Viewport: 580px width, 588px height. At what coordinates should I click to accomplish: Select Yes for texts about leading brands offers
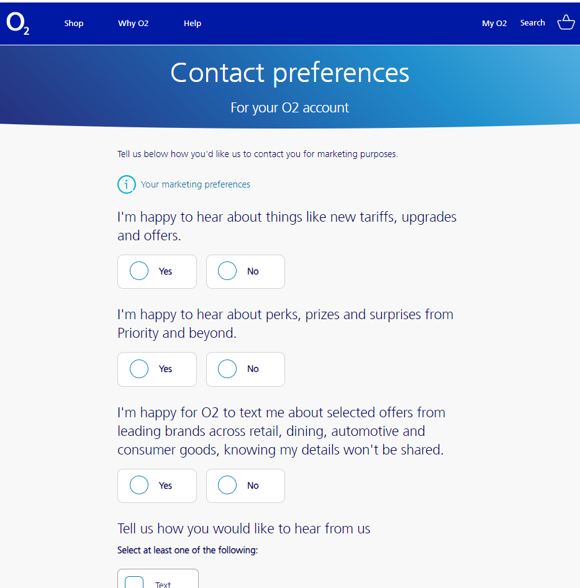click(157, 486)
